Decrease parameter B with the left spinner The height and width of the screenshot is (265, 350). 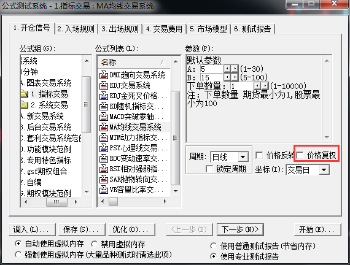click(x=227, y=77)
